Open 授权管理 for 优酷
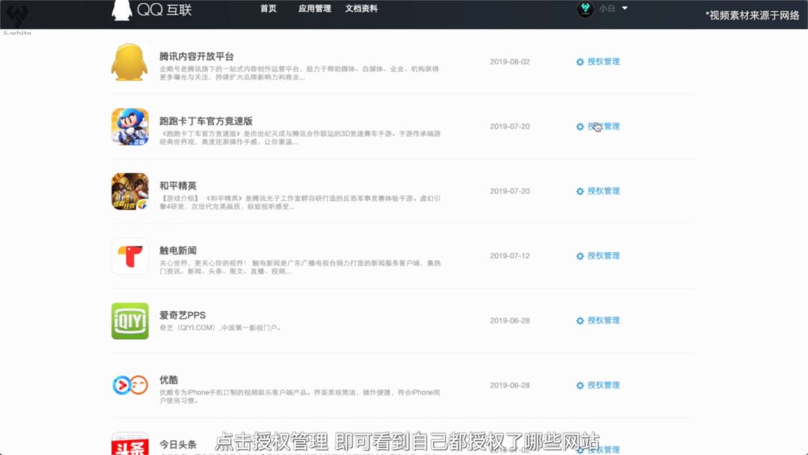 coord(604,385)
